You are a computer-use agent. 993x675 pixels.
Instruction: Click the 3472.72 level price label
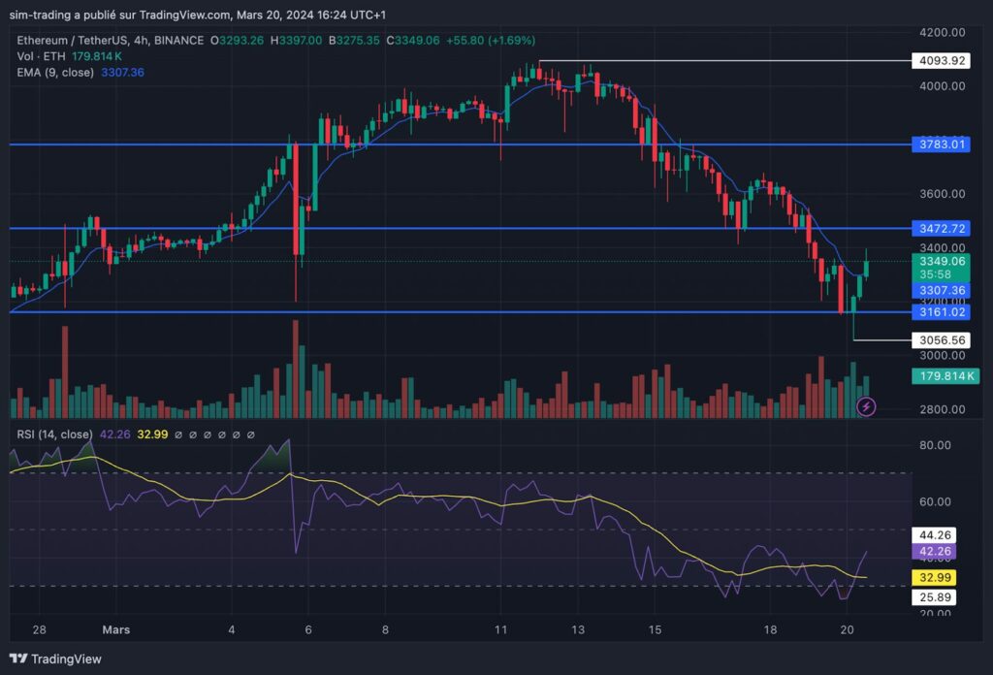941,228
